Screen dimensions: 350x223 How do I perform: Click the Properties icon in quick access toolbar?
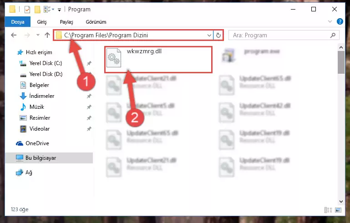(x=27, y=10)
